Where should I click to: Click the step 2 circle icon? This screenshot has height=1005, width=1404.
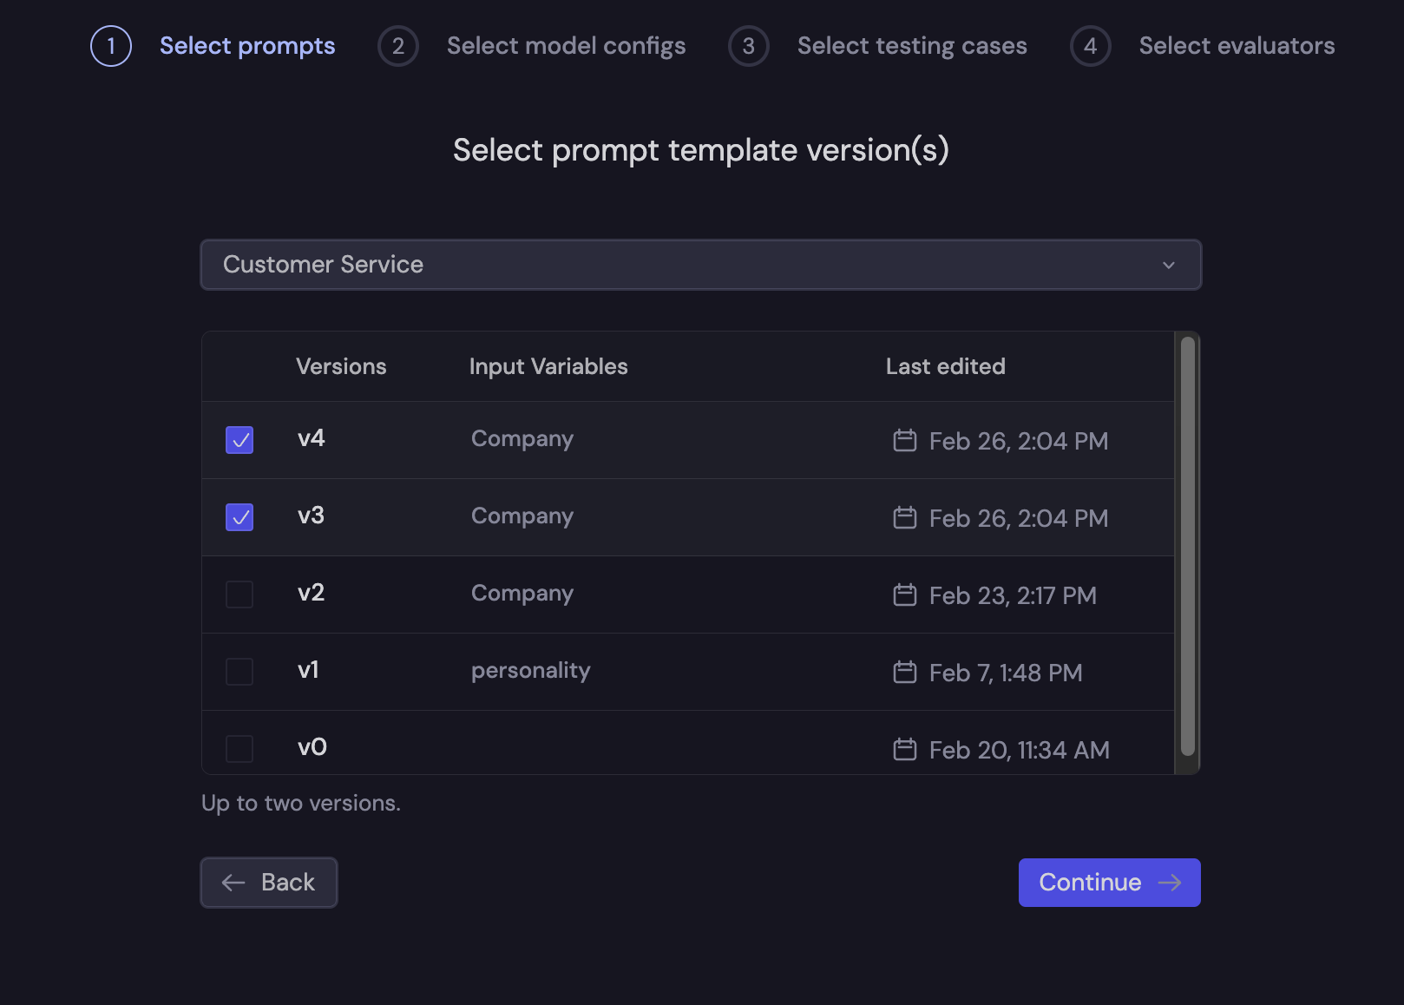pos(398,46)
